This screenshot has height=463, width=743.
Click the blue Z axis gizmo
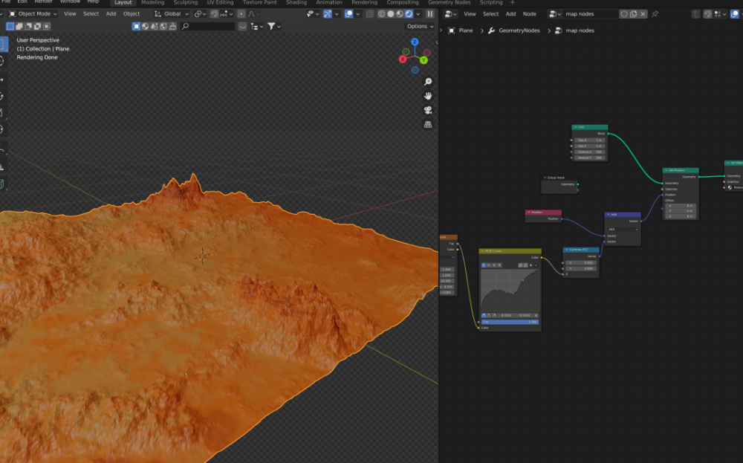[415, 42]
